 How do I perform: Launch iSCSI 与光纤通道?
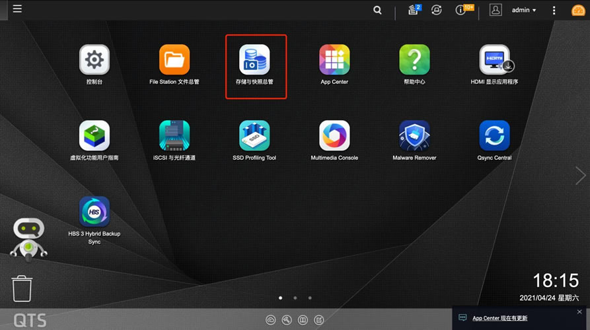[x=174, y=136]
